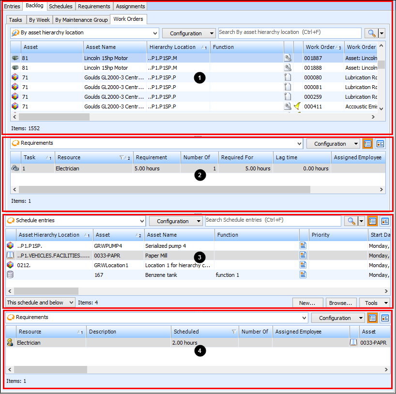Click motor icon of work order 001887 row
The width and height of the screenshot is (396, 394).
15,58
